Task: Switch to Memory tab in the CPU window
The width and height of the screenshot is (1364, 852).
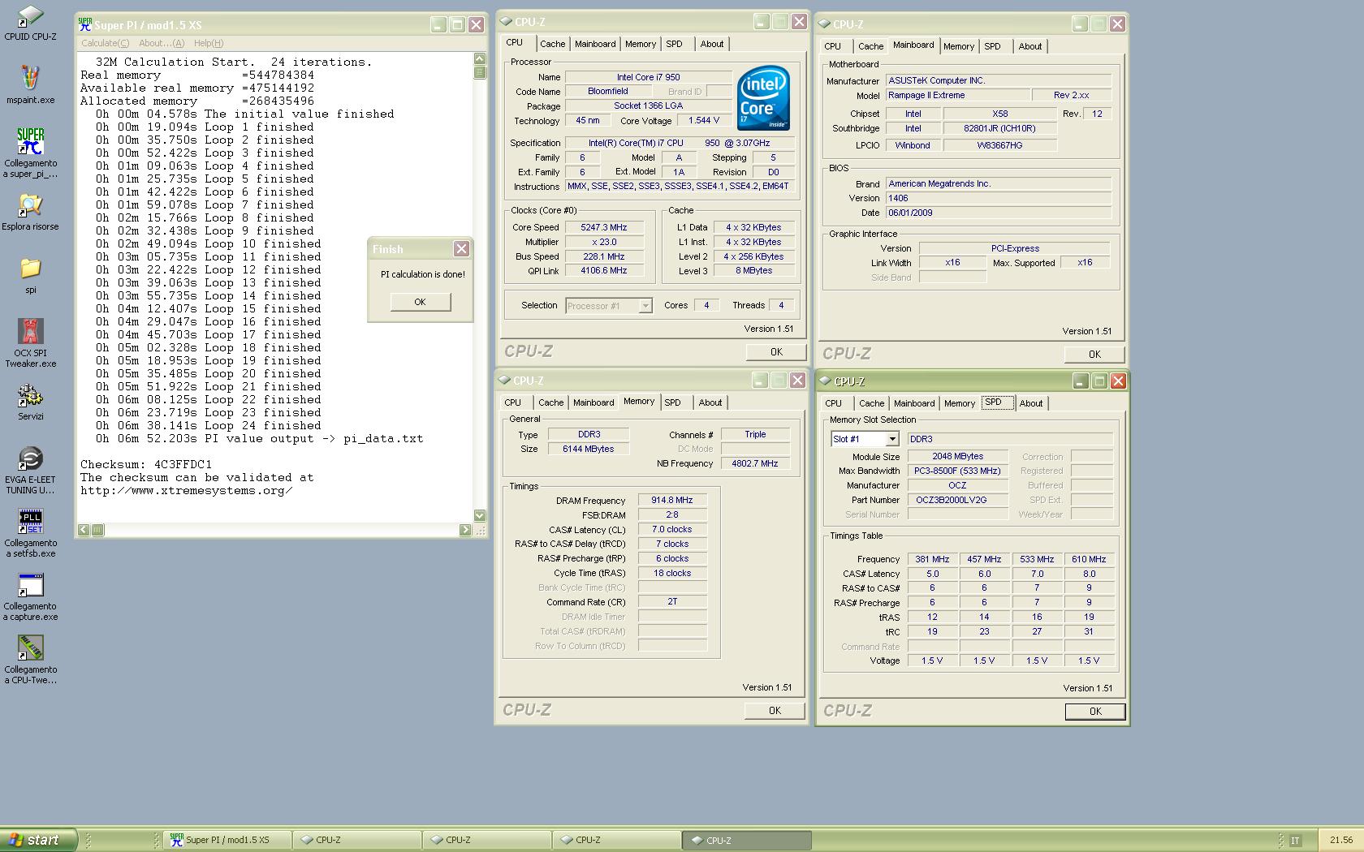Action: pyautogui.click(x=641, y=44)
